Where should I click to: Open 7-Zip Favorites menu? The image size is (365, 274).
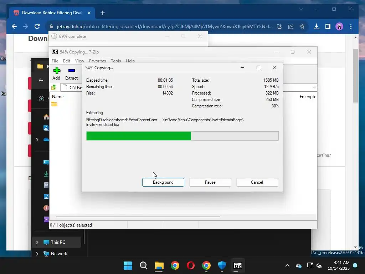pos(97,61)
